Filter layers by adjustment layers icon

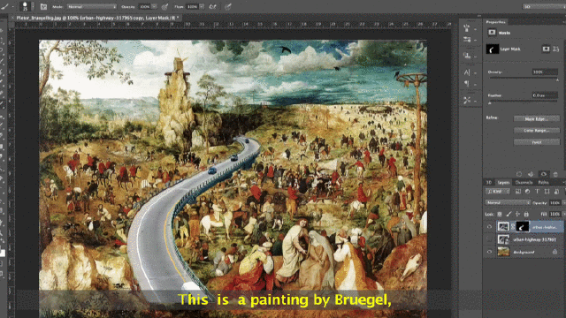(527, 192)
